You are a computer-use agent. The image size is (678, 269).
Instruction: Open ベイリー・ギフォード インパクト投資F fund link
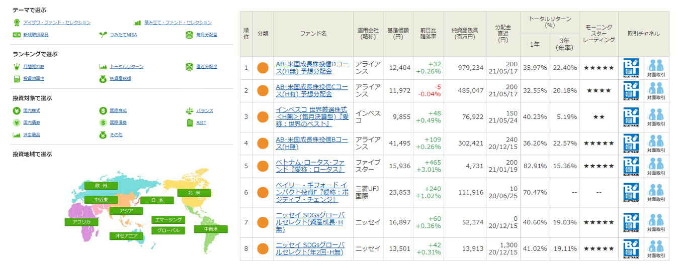click(x=312, y=193)
